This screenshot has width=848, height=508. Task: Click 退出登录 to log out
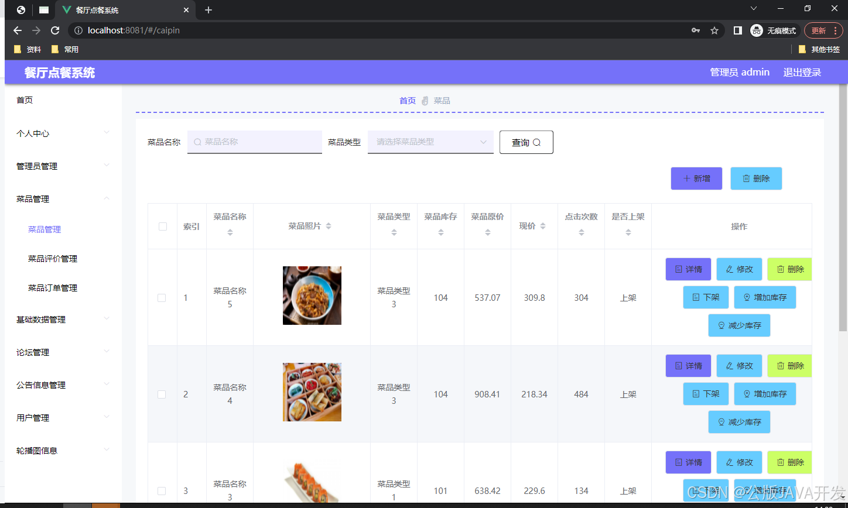pos(802,72)
